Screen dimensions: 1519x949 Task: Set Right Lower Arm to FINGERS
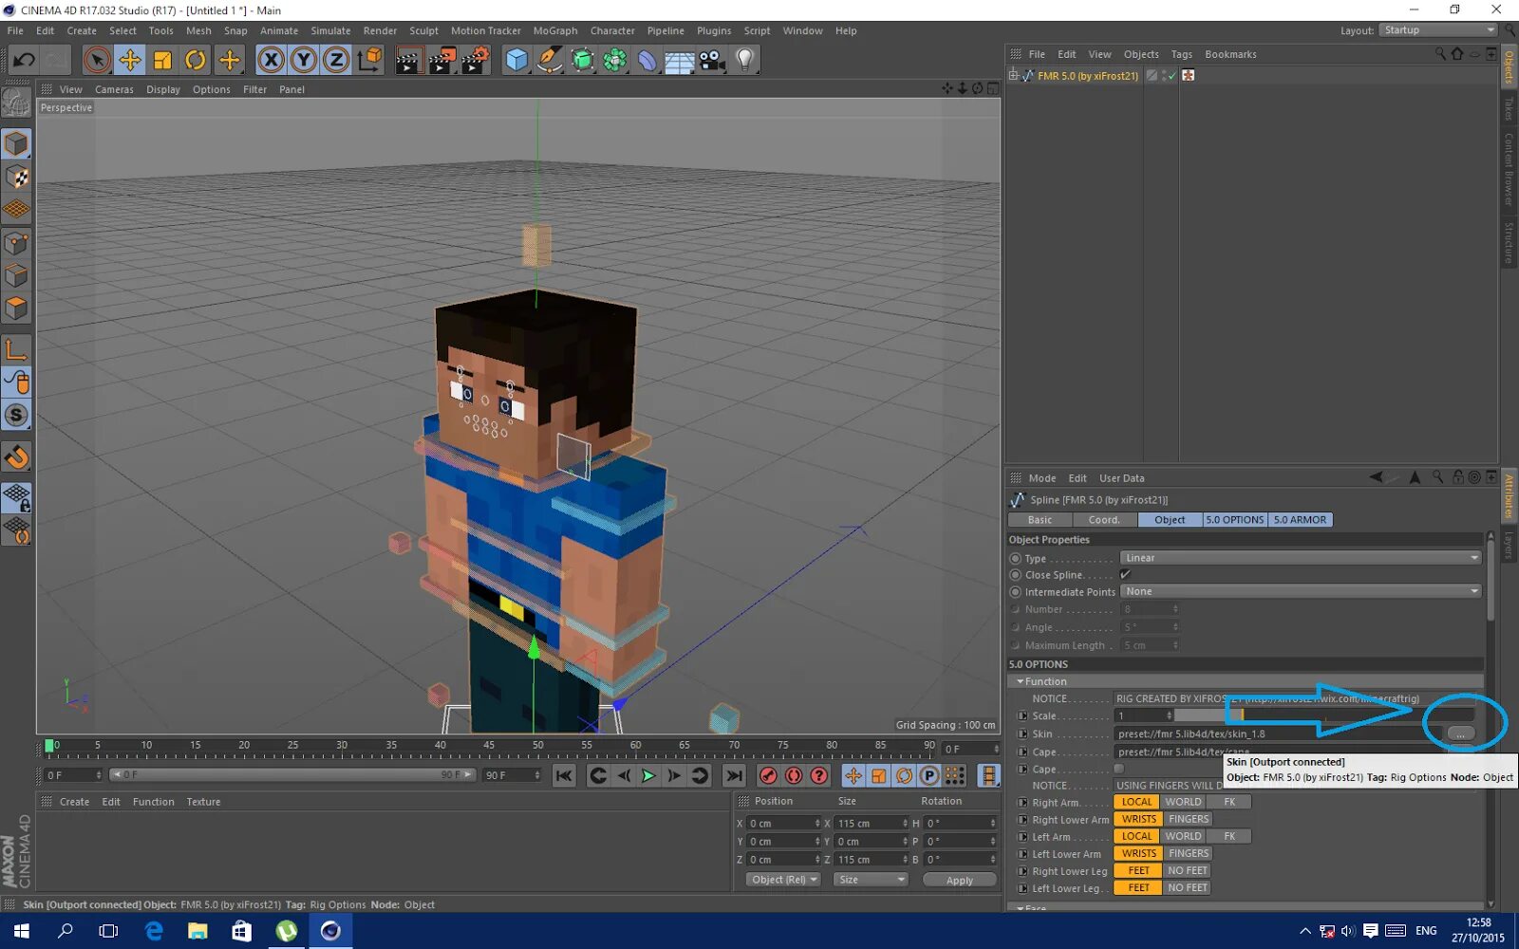click(1189, 819)
